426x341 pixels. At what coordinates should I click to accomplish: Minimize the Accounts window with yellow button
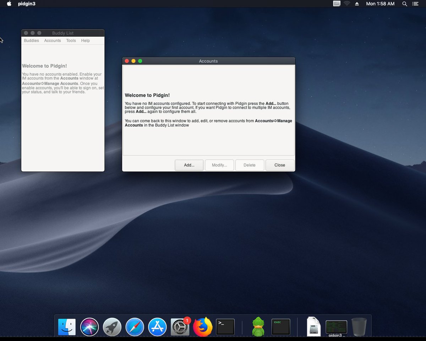pos(133,61)
